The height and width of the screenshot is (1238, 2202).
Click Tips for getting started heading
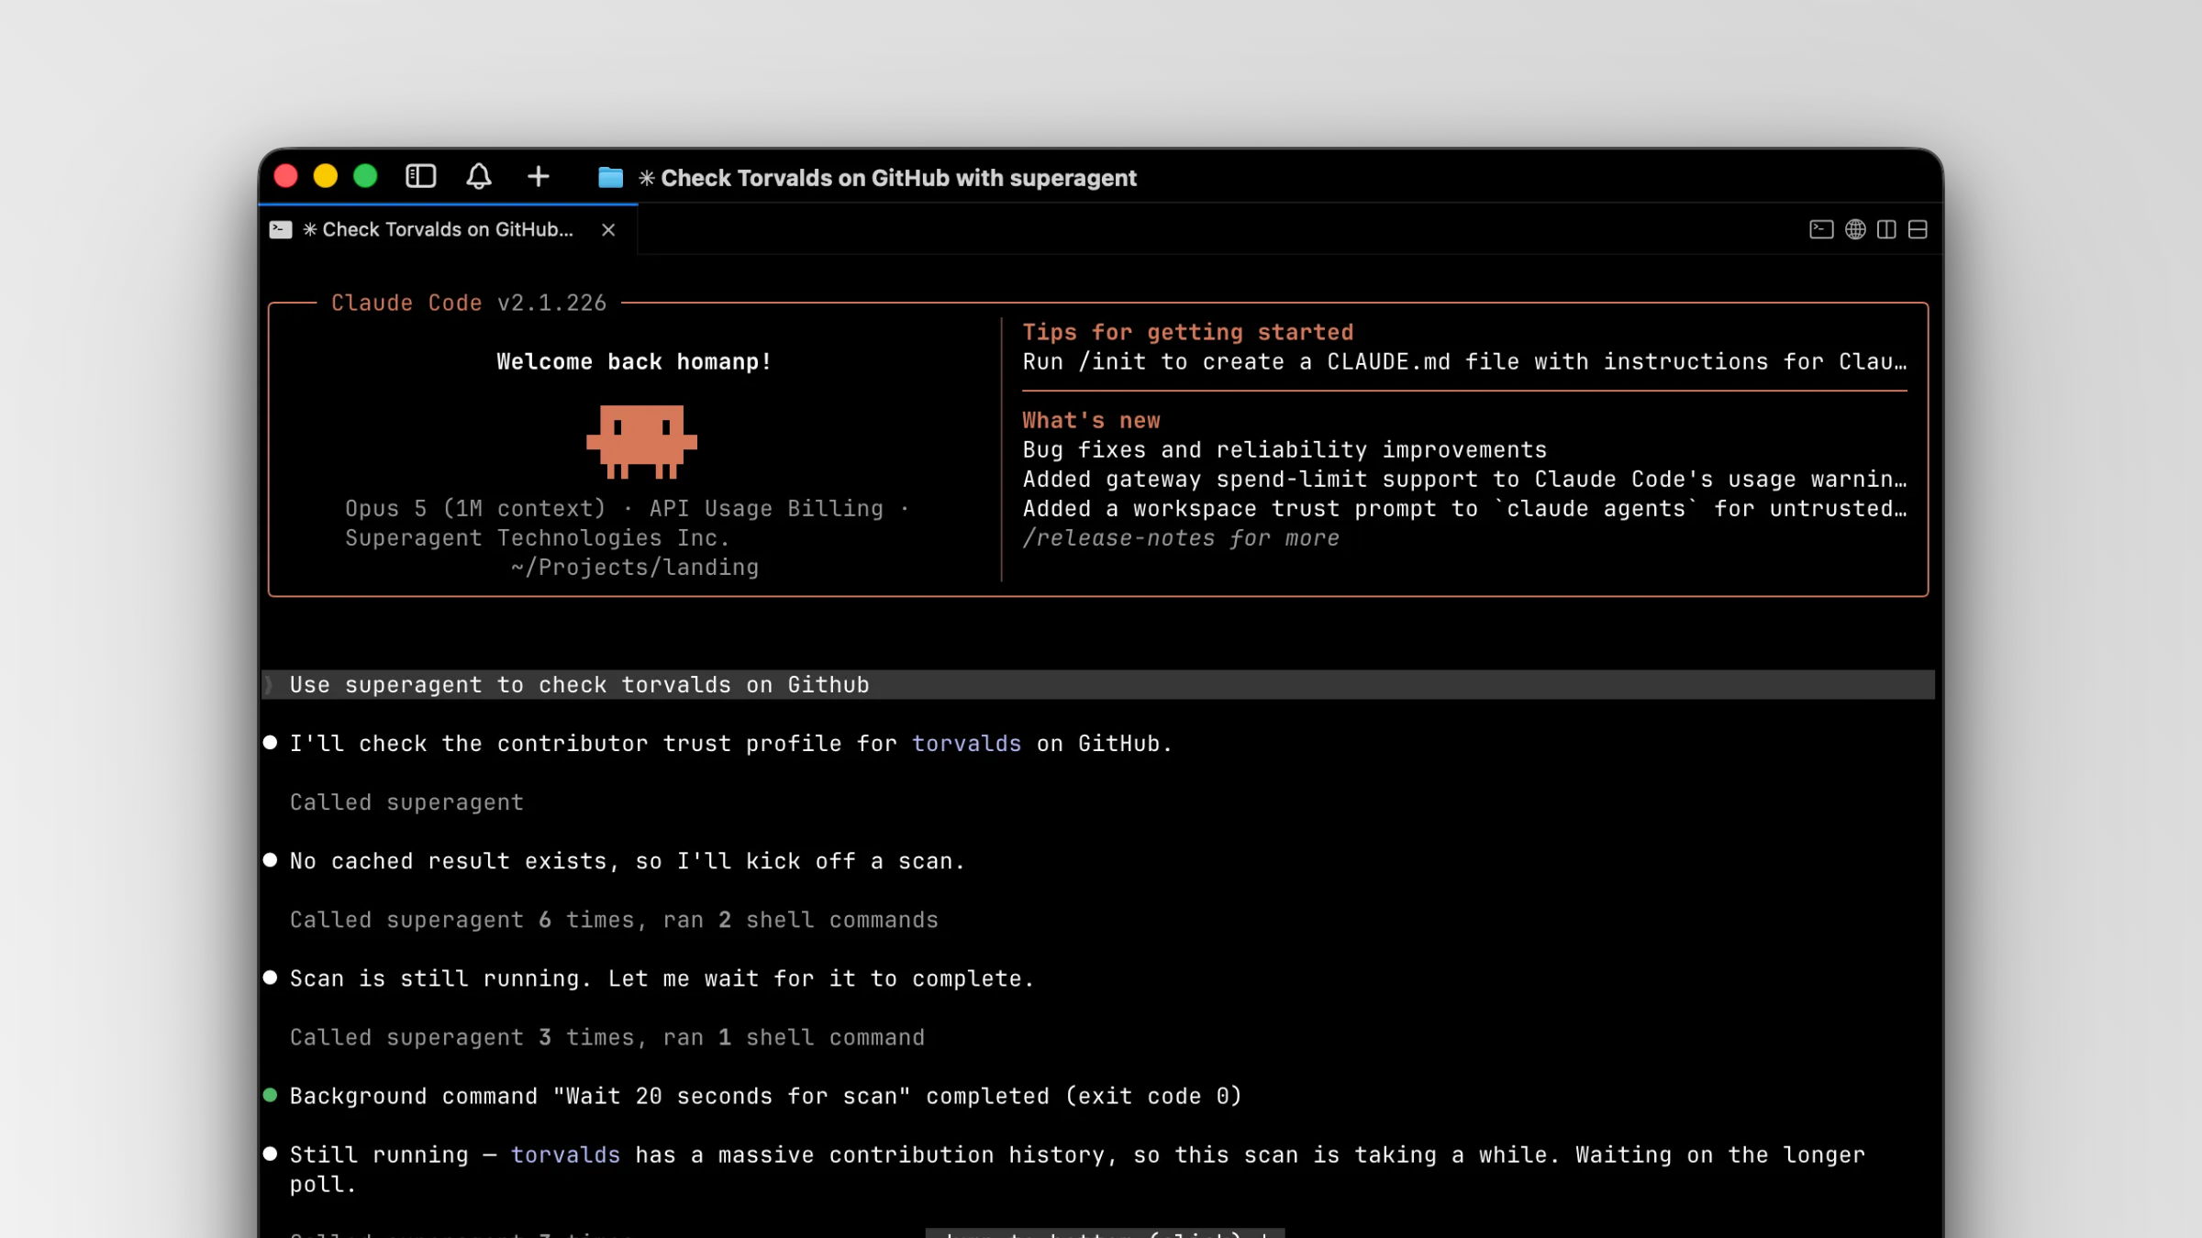click(1188, 332)
